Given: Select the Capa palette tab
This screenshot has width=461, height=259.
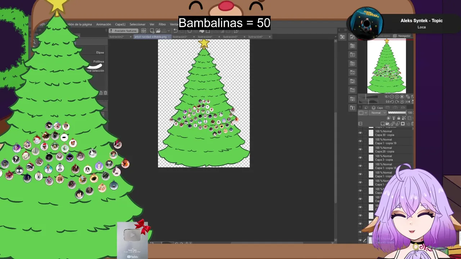Looking at the screenshot, I should click(x=377, y=108).
